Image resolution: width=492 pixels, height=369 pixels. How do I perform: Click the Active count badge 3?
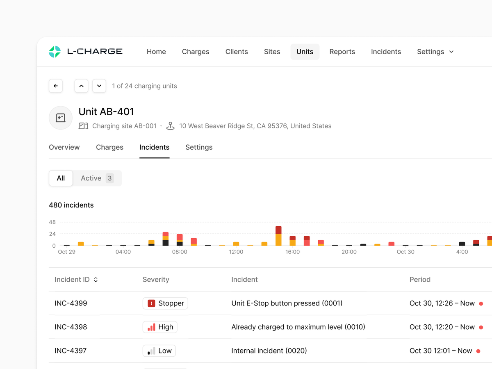pos(109,178)
